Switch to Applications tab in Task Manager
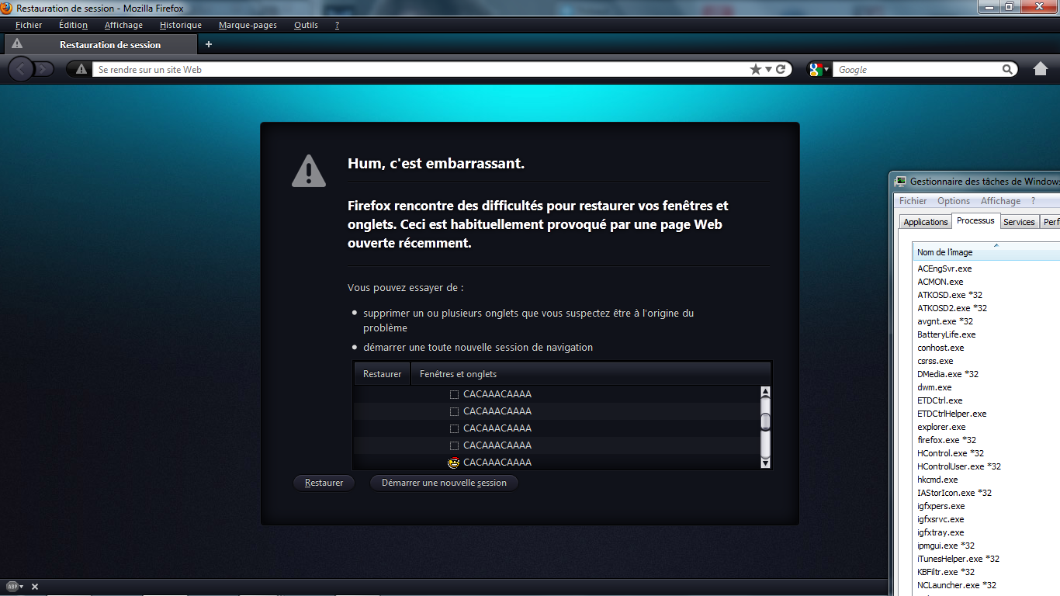1060x596 pixels. pyautogui.click(x=925, y=222)
